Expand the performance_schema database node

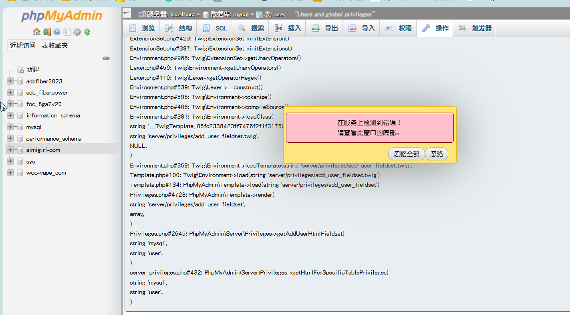pyautogui.click(x=10, y=139)
